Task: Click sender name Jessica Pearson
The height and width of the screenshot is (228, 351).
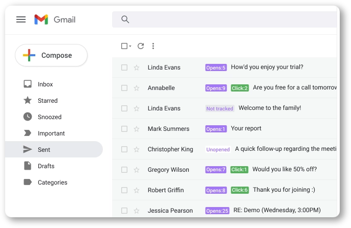Action: click(x=170, y=211)
